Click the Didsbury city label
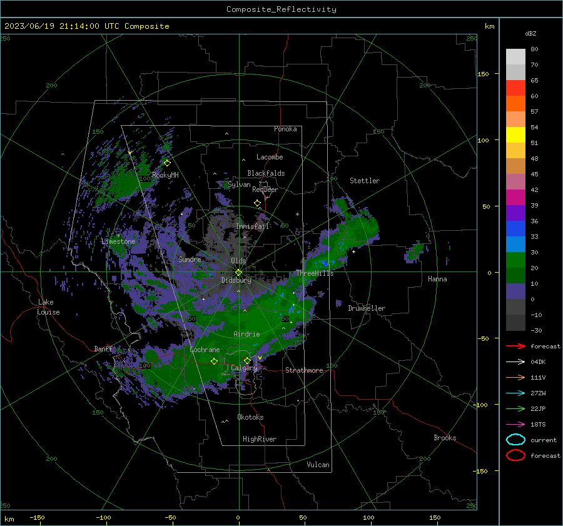The height and width of the screenshot is (526, 563). click(236, 280)
